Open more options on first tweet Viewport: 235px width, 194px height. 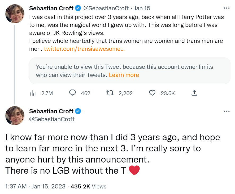point(227,8)
